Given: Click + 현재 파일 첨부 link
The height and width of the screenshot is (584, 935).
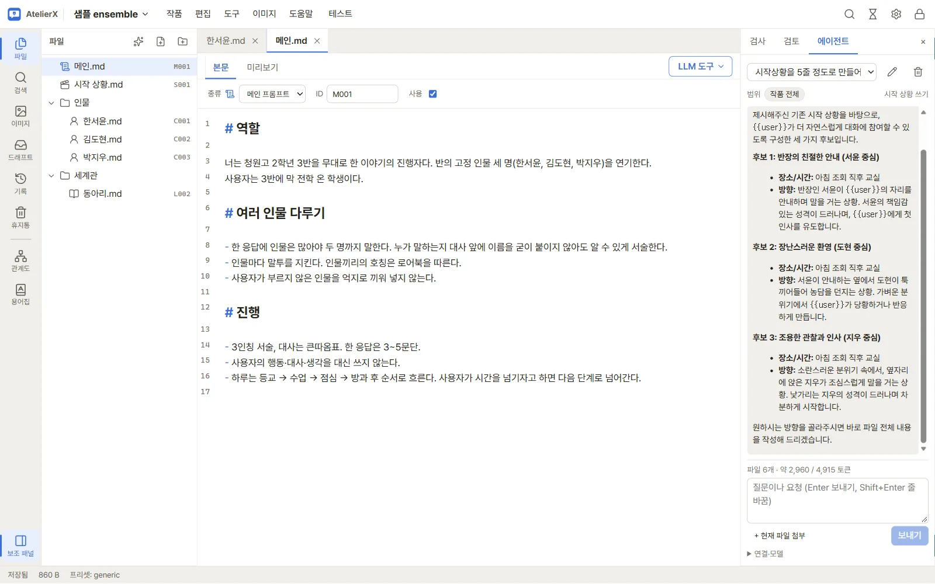Looking at the screenshot, I should (780, 536).
